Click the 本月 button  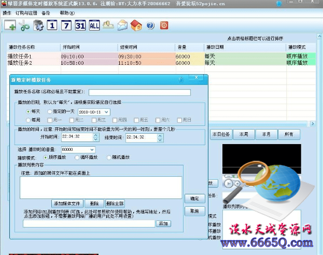tap(266, 135)
